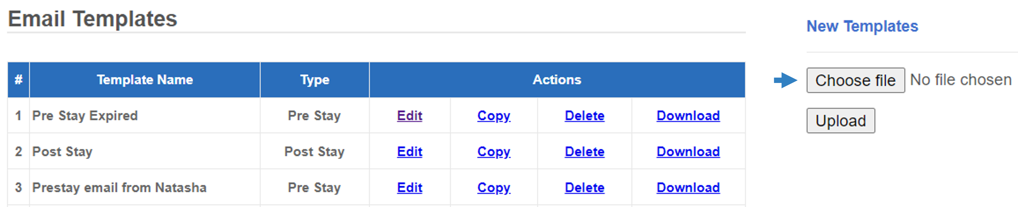Viewport: 1018px width, 207px height.
Task: Delete the Post Stay template
Action: [585, 152]
